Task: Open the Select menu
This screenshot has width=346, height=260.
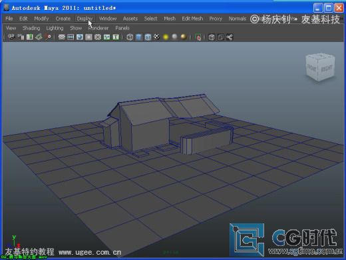Action: [150, 19]
